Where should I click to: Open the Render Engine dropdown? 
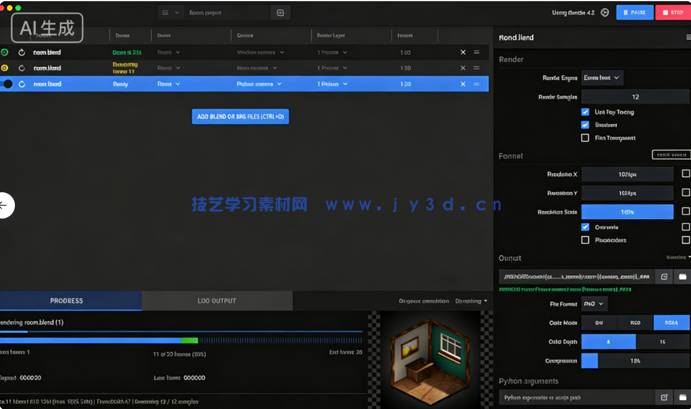pos(602,77)
